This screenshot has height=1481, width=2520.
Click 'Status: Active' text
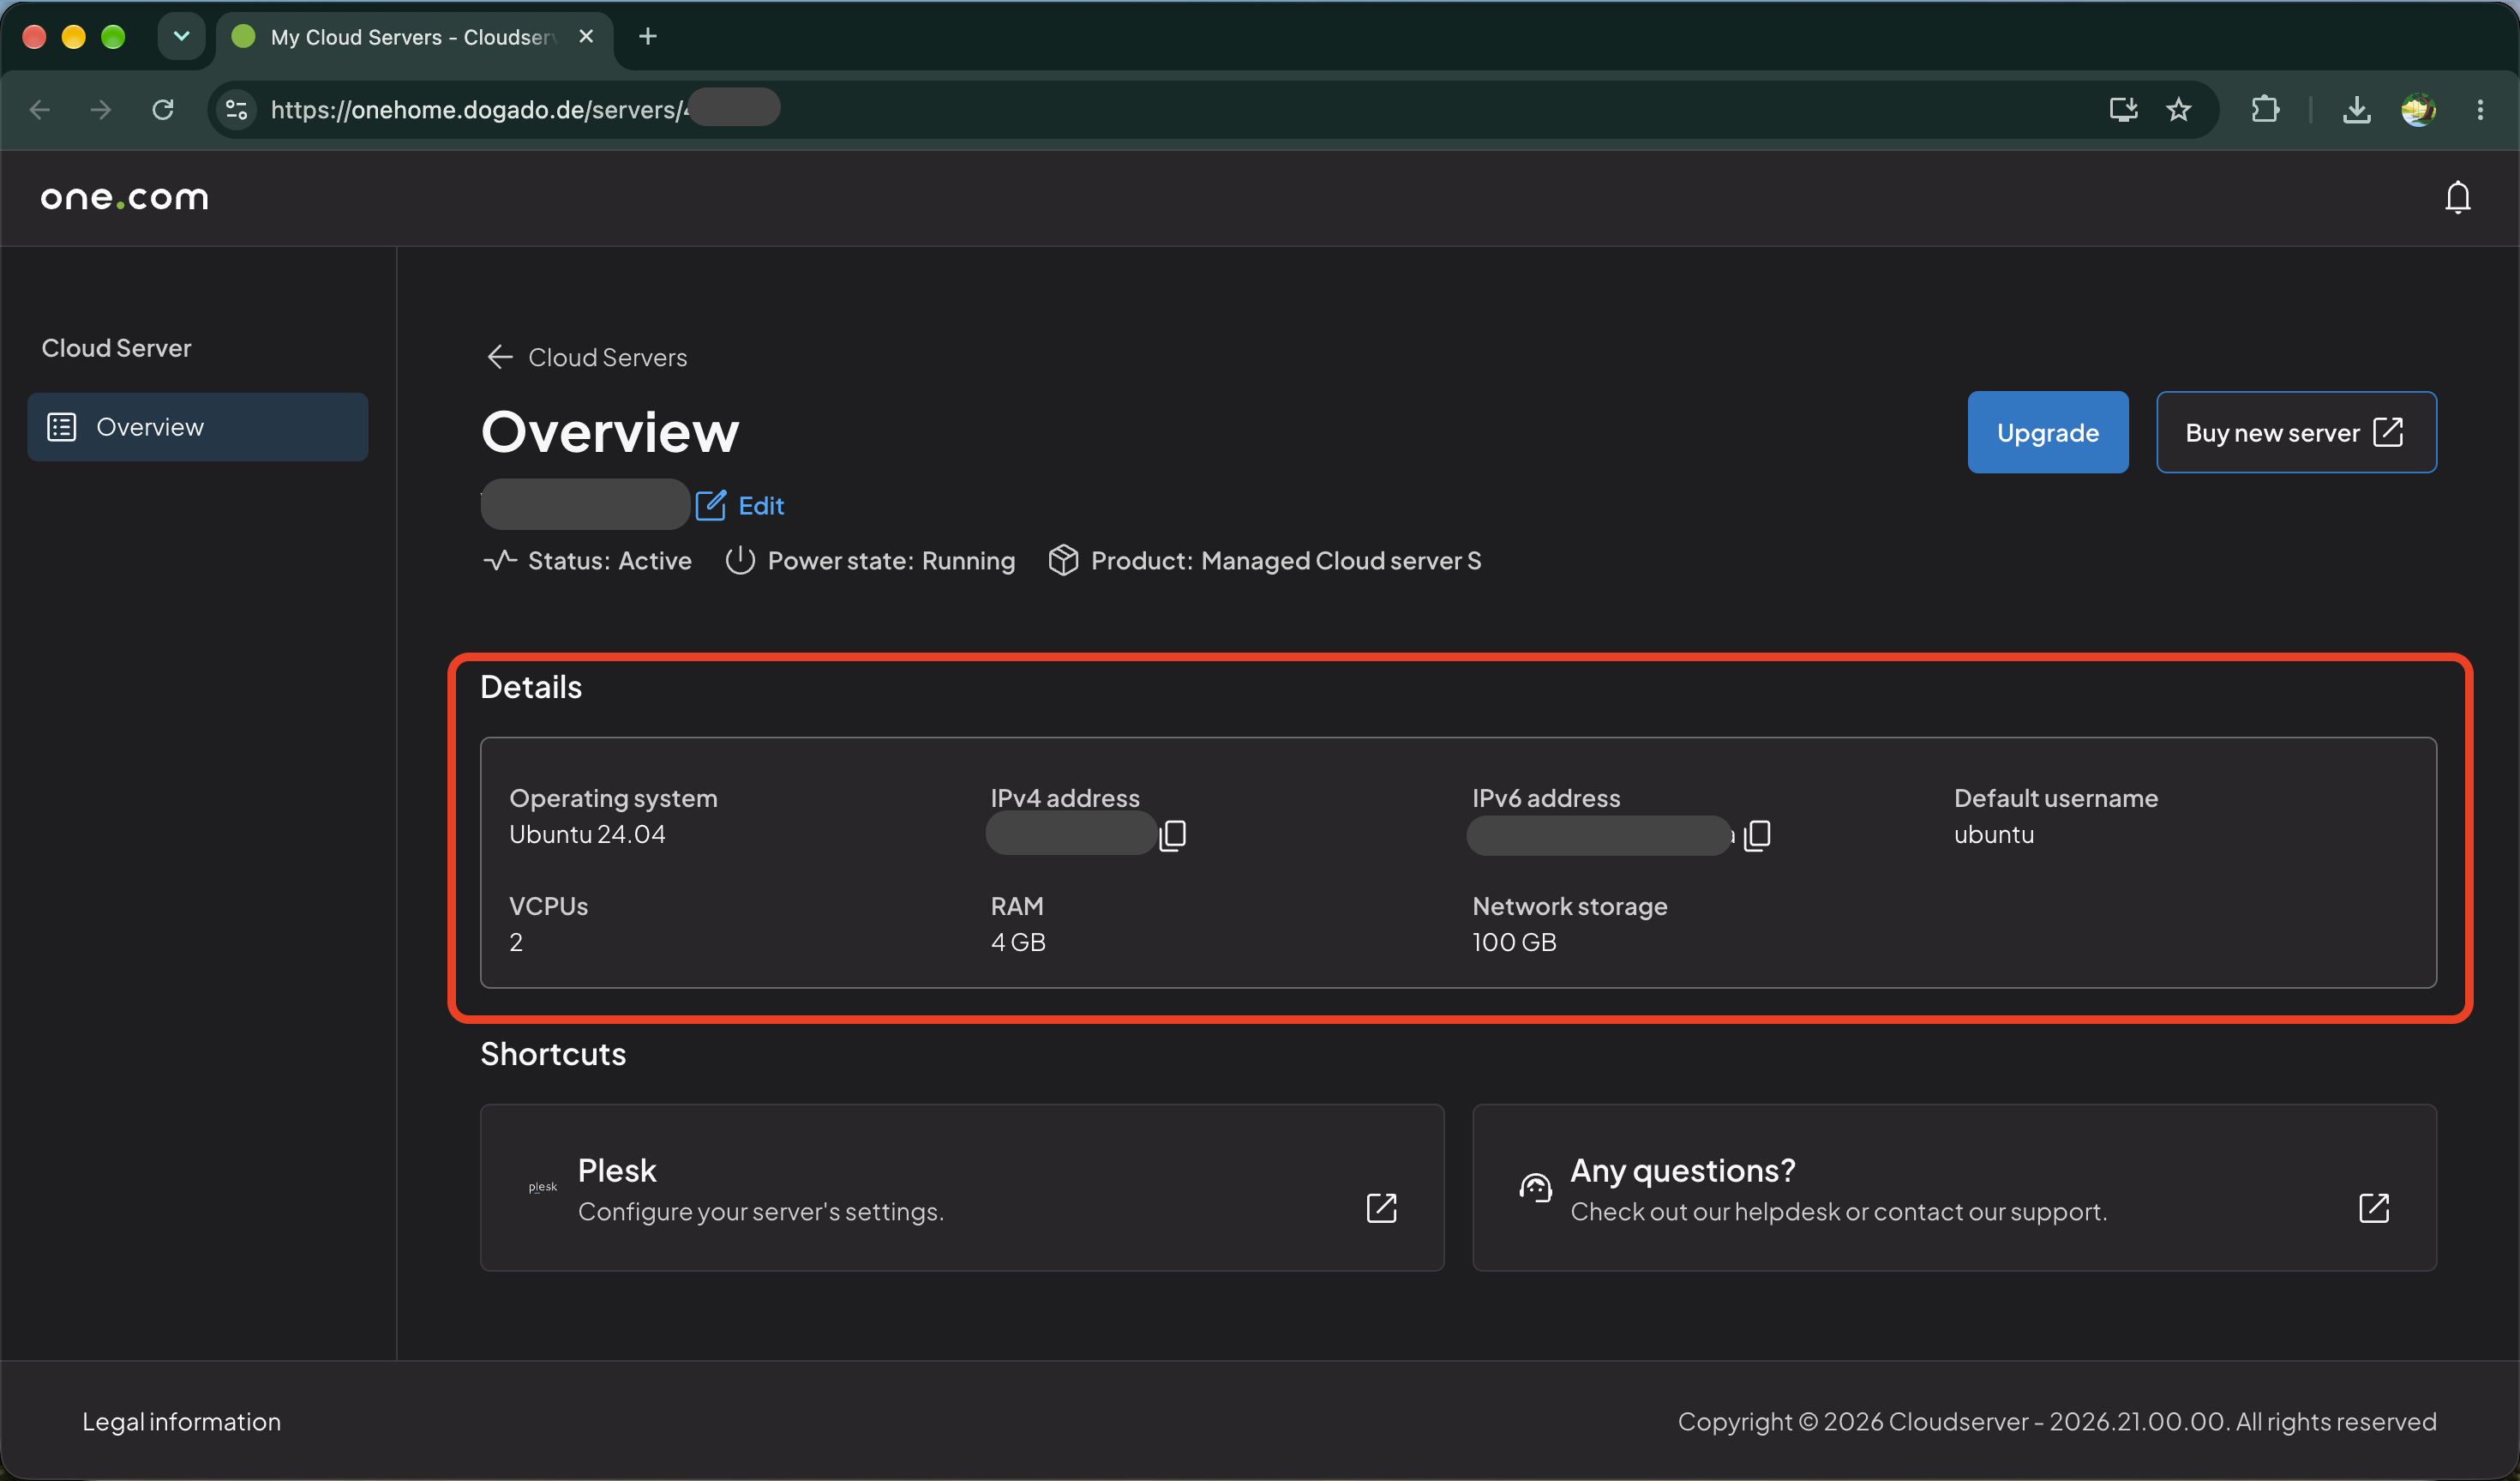(609, 560)
